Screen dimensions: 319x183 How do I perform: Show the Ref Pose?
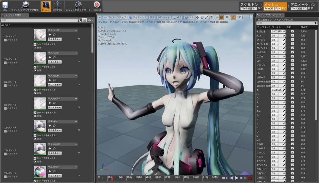tap(58, 6)
